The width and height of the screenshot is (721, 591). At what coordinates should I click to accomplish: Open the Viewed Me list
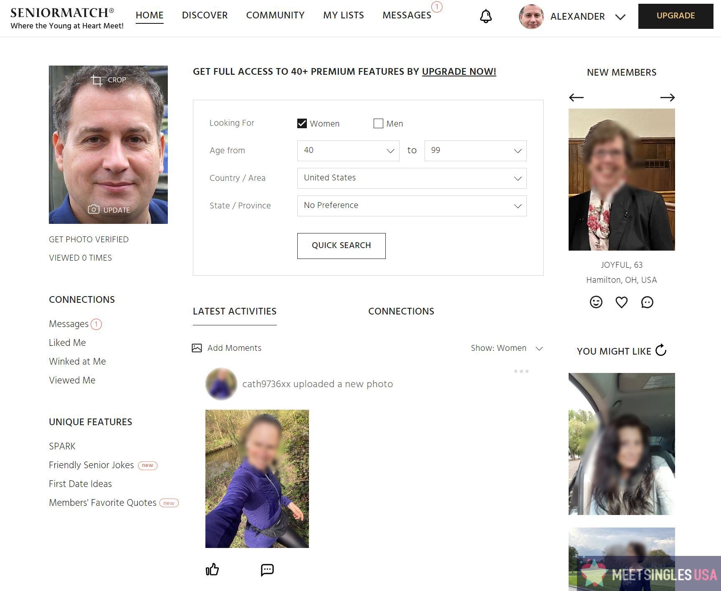(72, 380)
